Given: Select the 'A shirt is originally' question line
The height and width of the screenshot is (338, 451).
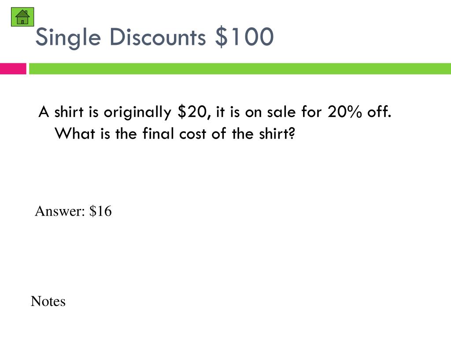Looking at the screenshot, I should click(x=215, y=112).
